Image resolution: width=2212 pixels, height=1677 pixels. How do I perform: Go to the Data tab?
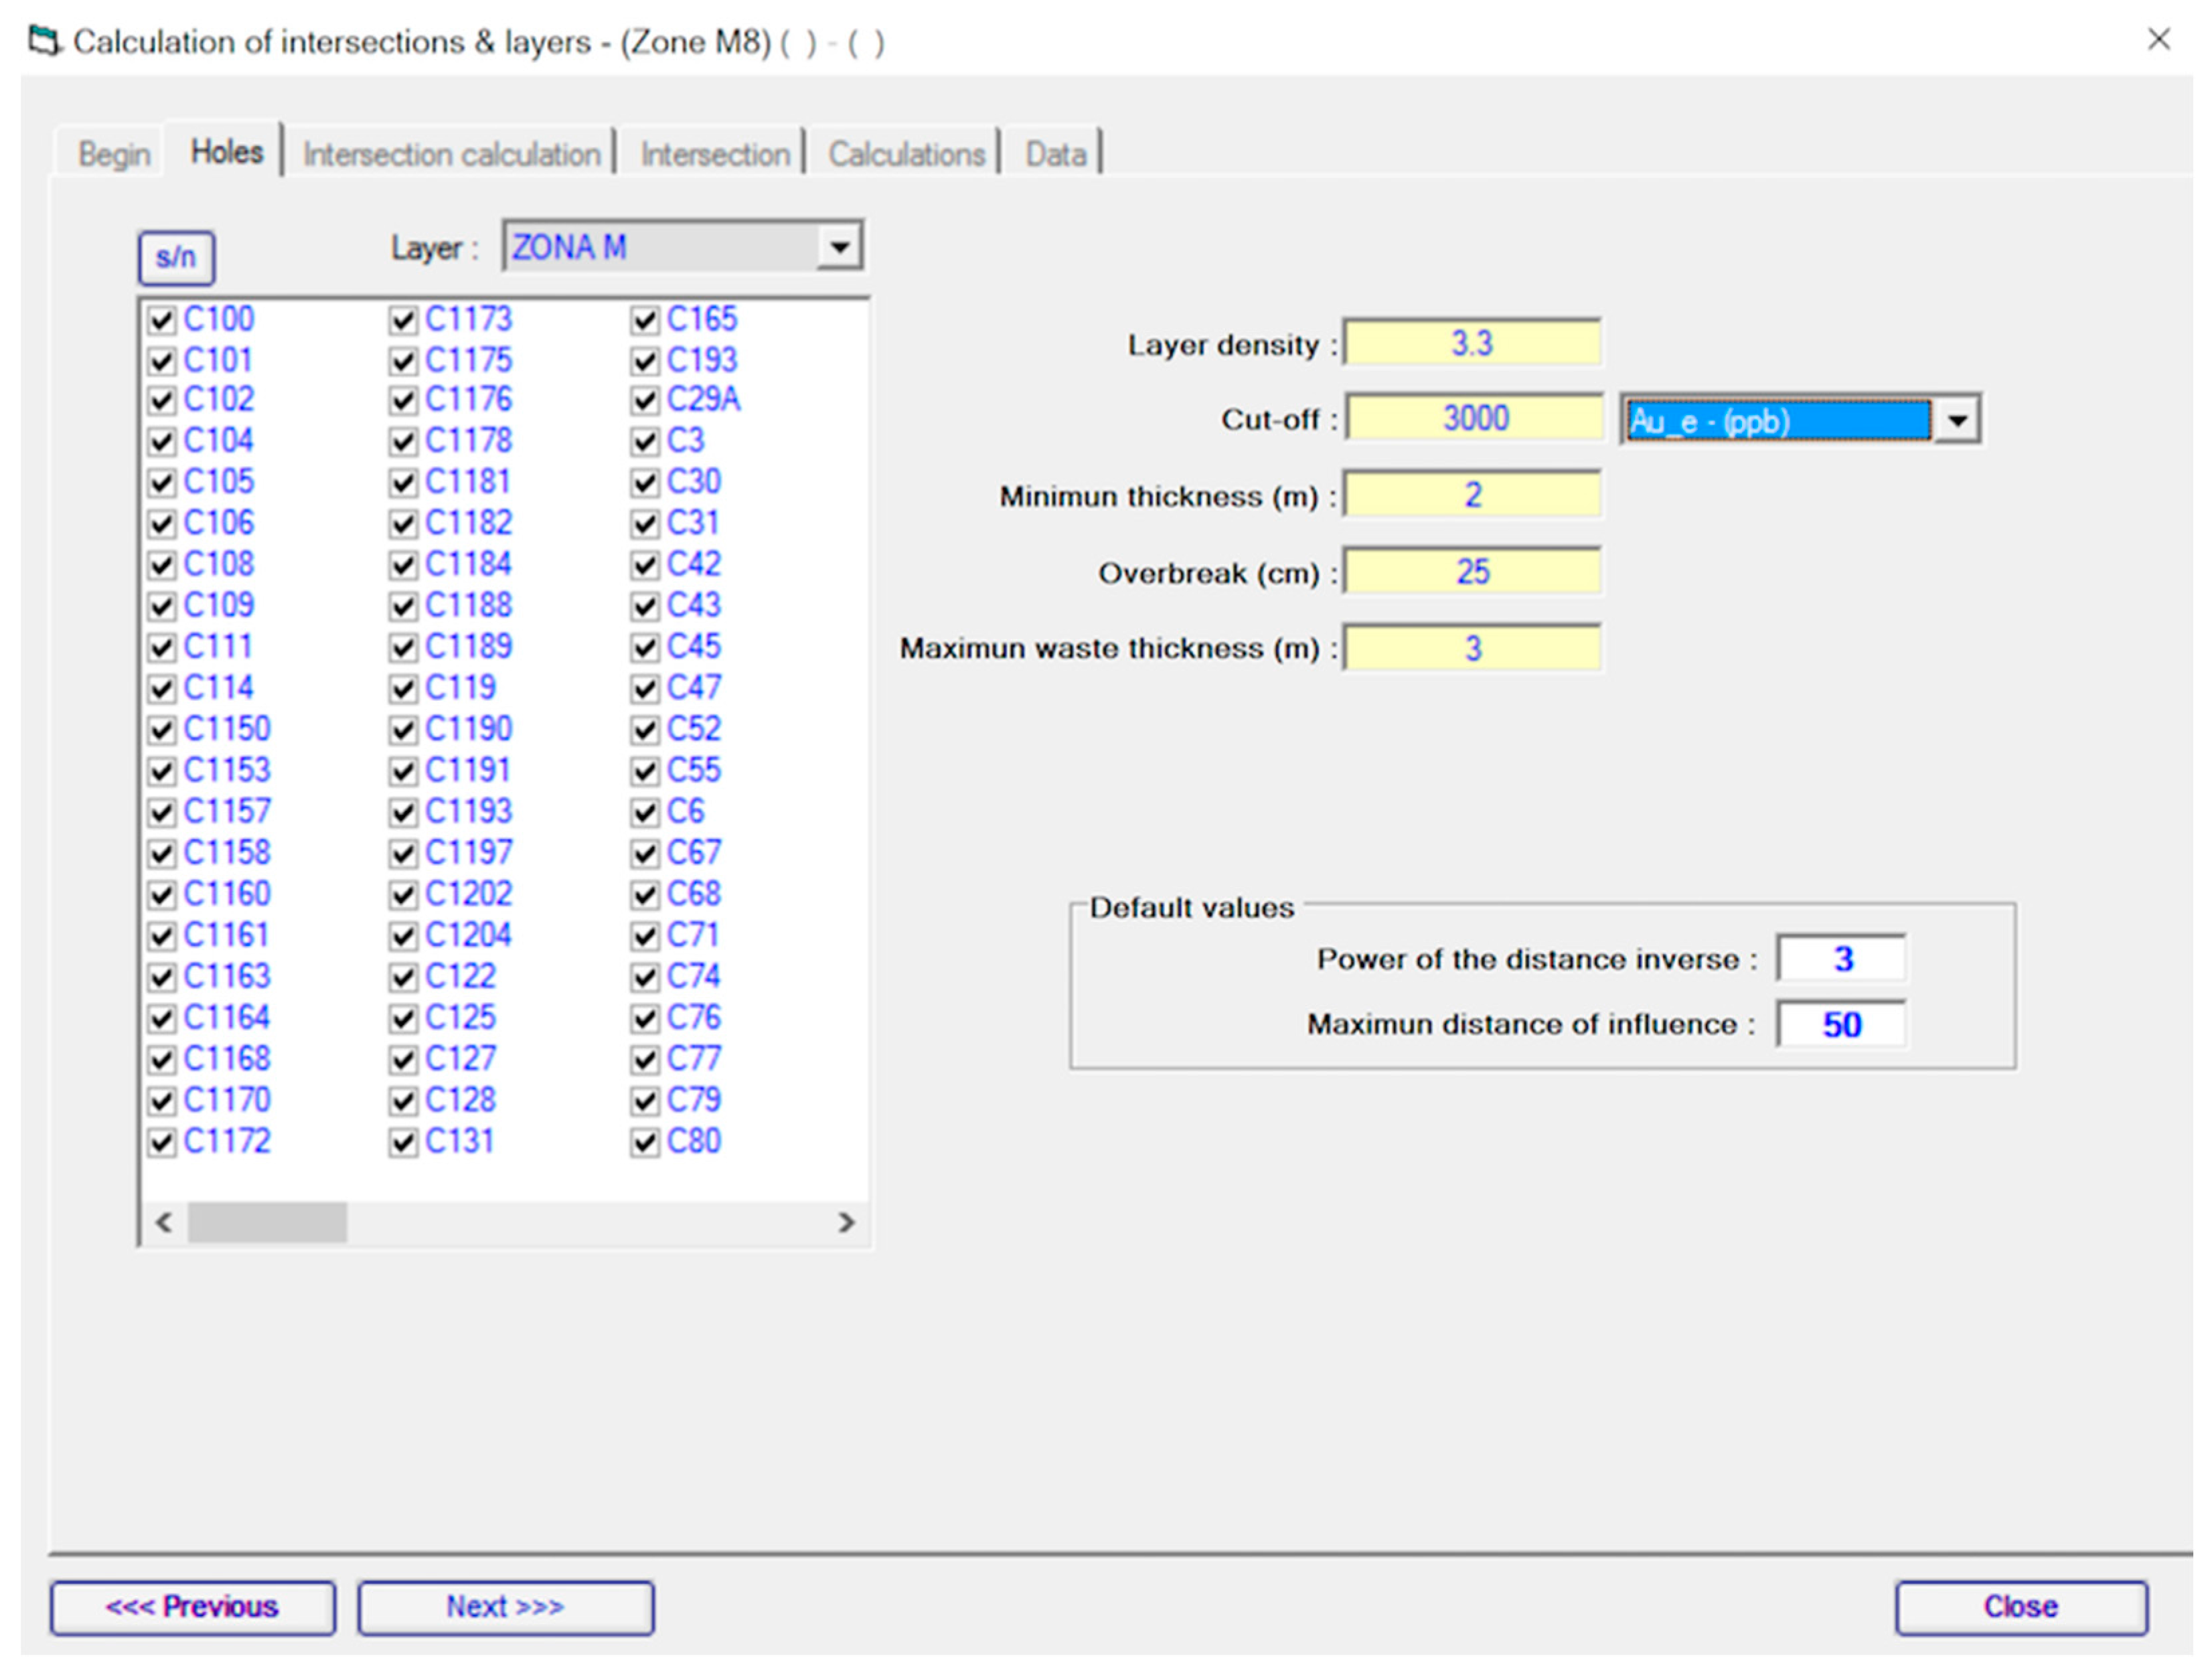[x=1055, y=154]
